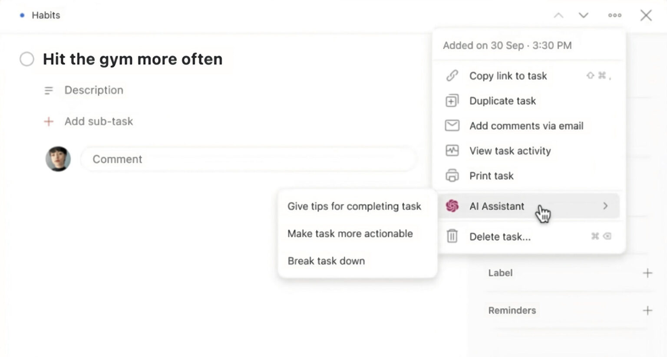The image size is (667, 357).
Task: Select 'Give tips for completing task'
Action: point(354,206)
